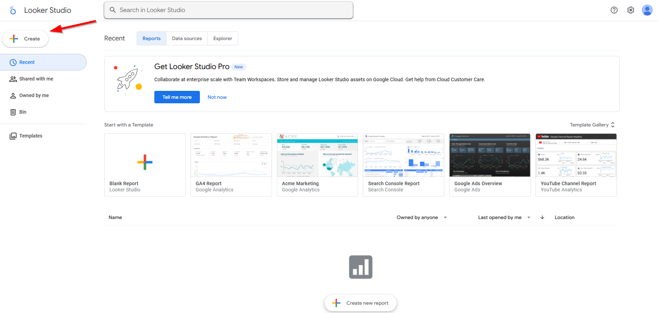Click the gallery icon beside Templates
This screenshot has height=313, width=658.
coord(13,136)
